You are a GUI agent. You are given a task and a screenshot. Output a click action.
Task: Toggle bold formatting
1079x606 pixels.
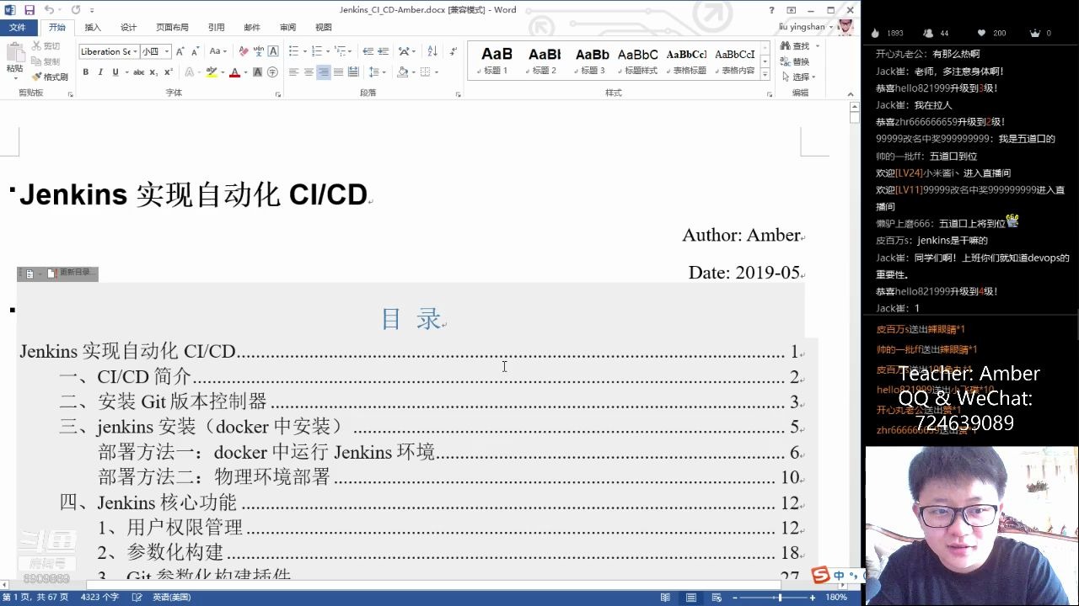coord(85,72)
